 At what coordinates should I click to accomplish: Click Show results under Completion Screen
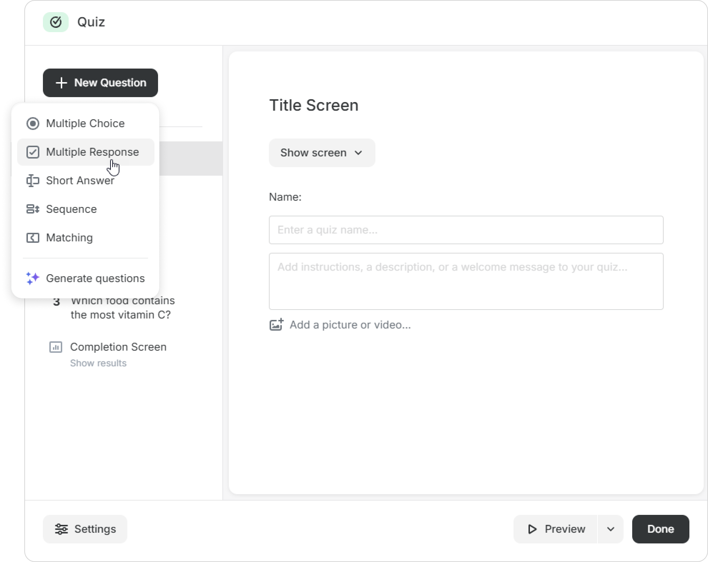point(98,363)
